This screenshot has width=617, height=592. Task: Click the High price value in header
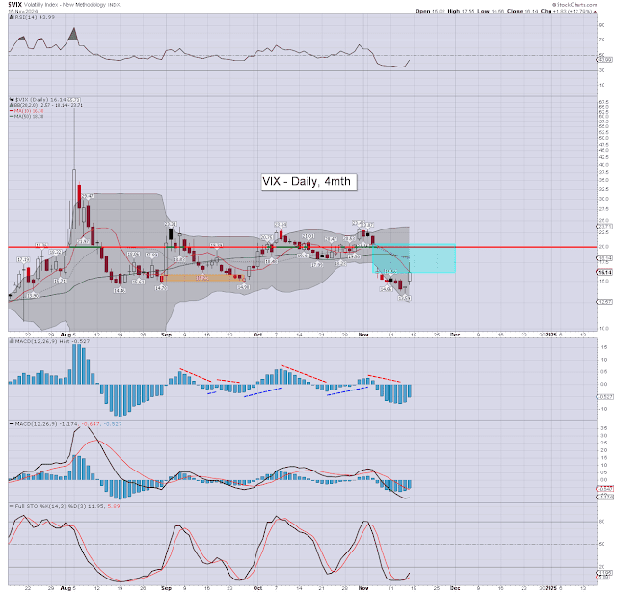[x=469, y=11]
